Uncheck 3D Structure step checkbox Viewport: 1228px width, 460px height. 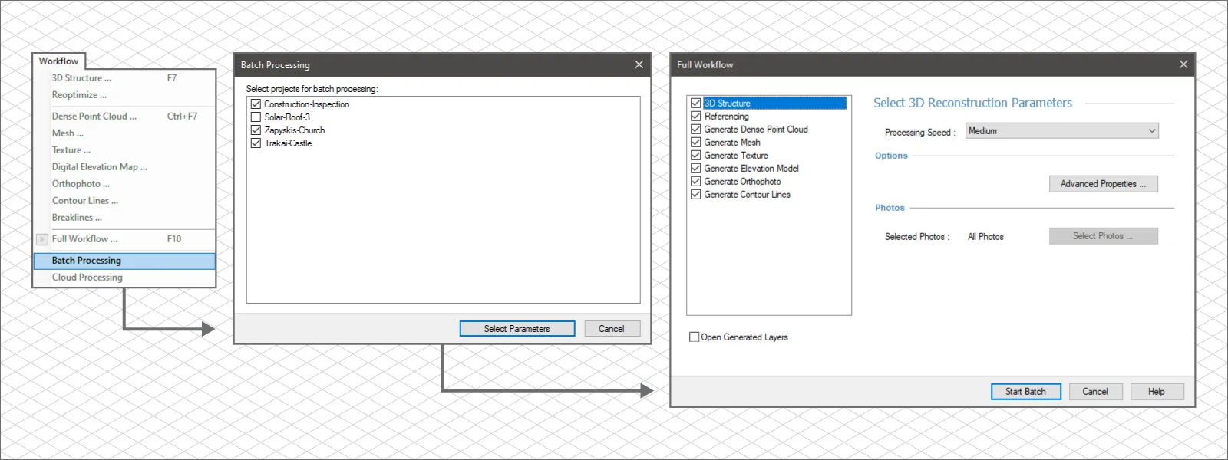(696, 103)
